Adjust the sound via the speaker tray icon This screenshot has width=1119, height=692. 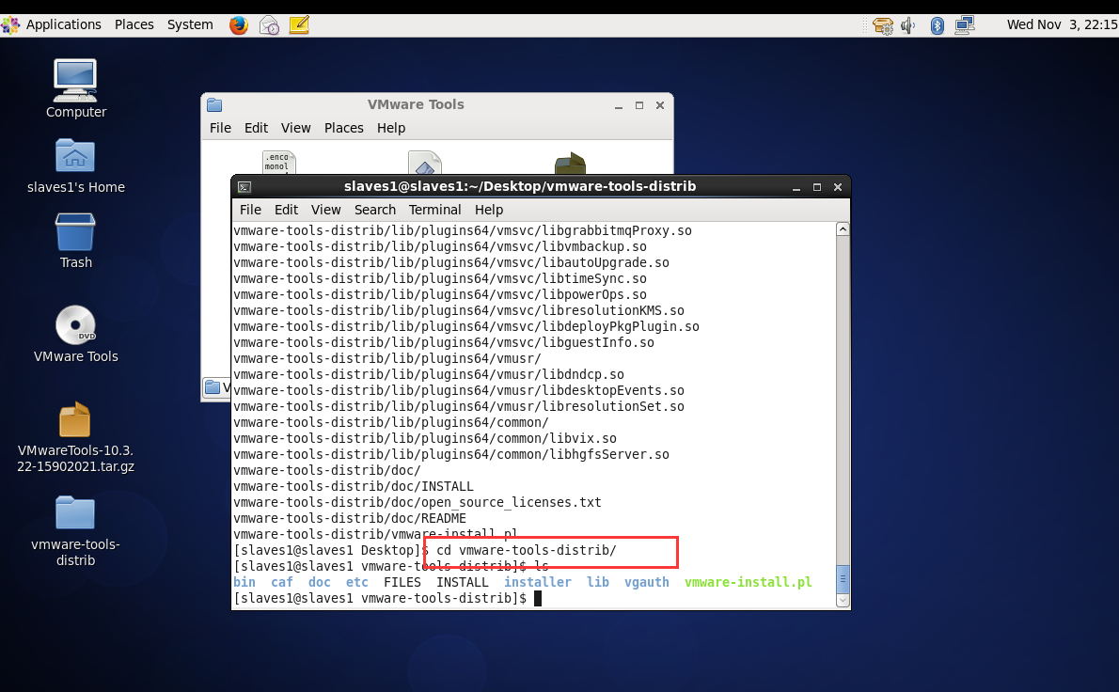tap(907, 25)
